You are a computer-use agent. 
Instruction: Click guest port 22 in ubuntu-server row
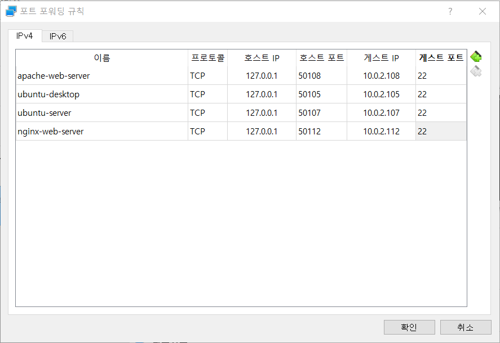point(441,112)
